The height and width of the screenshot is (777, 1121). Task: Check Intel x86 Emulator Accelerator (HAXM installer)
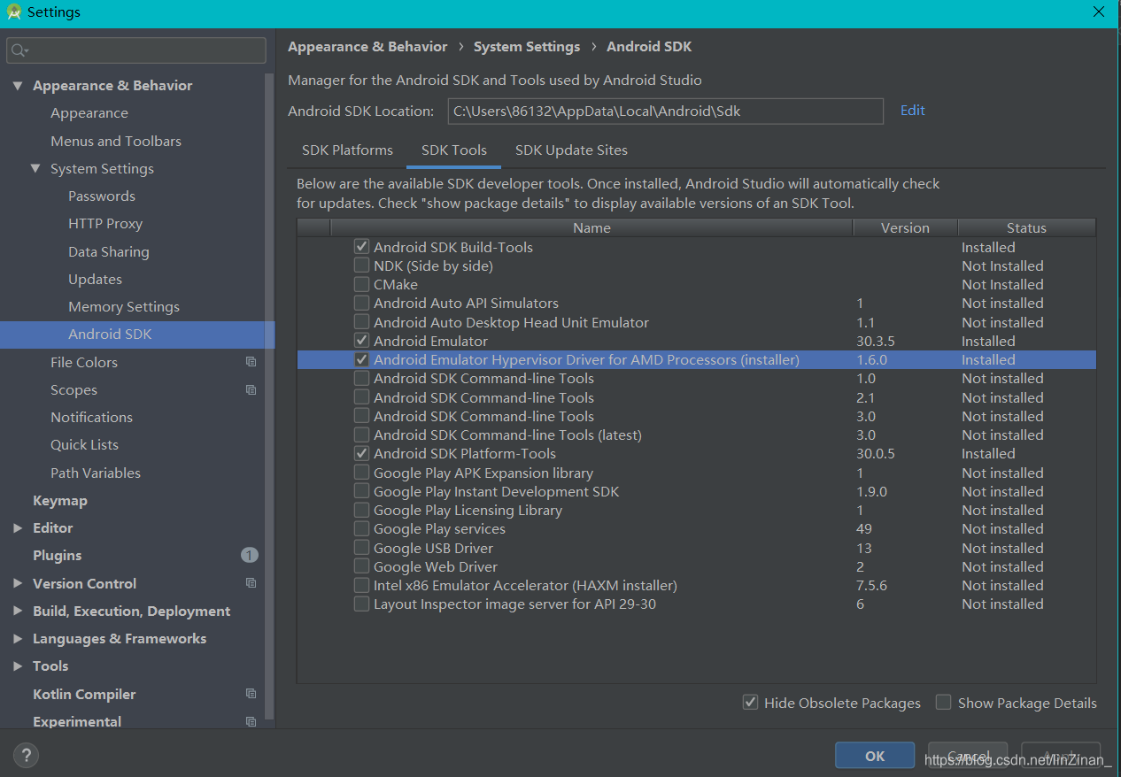coord(361,585)
